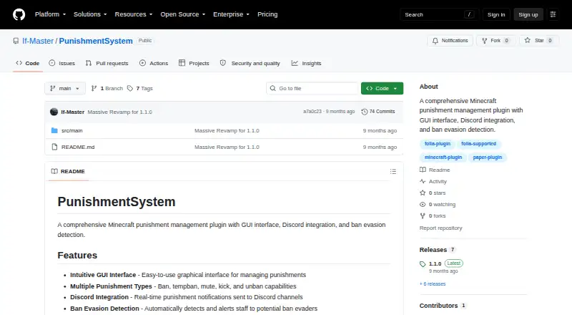Click the src/main folder icon

tap(54, 130)
